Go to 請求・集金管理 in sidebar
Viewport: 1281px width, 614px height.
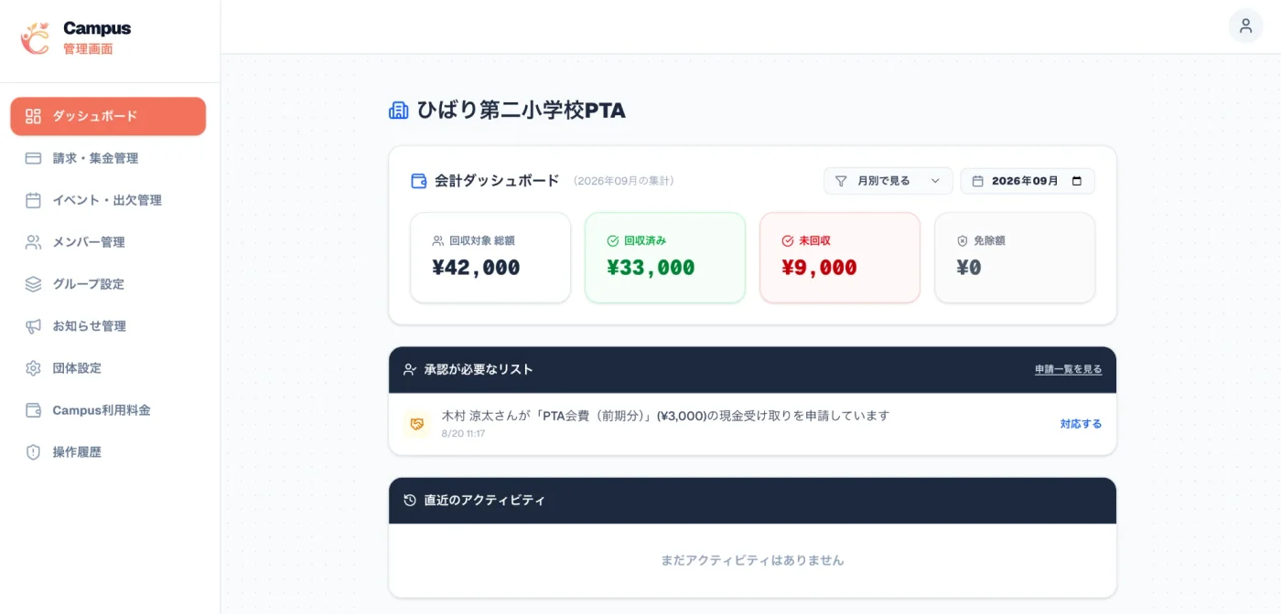point(108,158)
